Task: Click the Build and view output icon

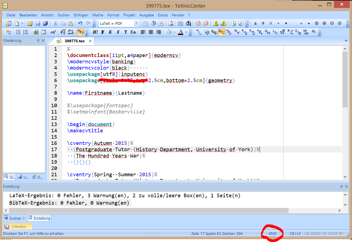Action: click(153, 23)
